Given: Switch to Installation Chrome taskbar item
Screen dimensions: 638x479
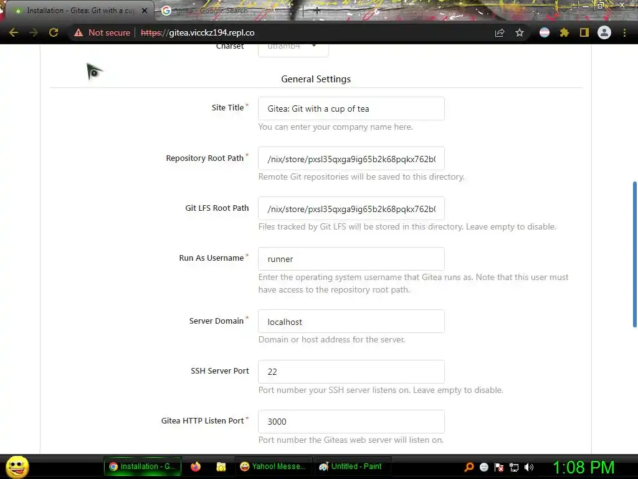Looking at the screenshot, I should (x=143, y=467).
